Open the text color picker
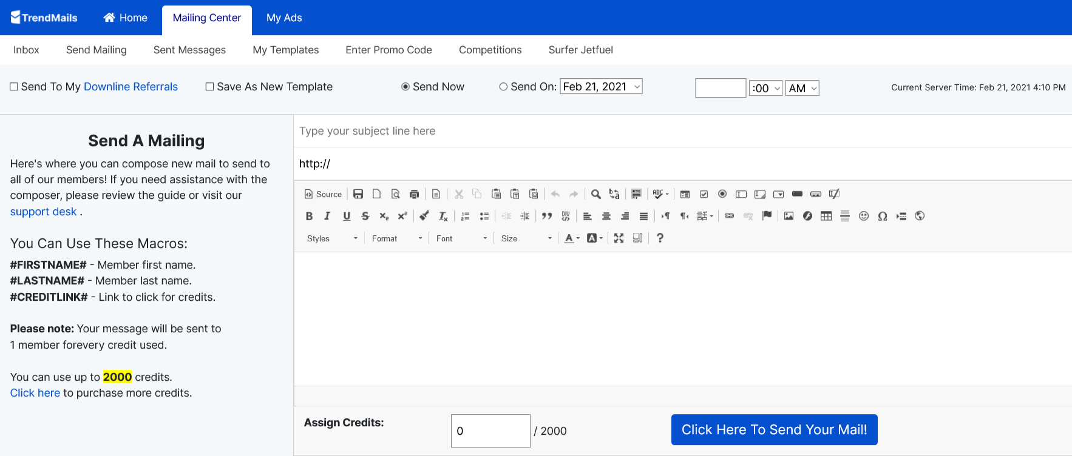 point(572,238)
